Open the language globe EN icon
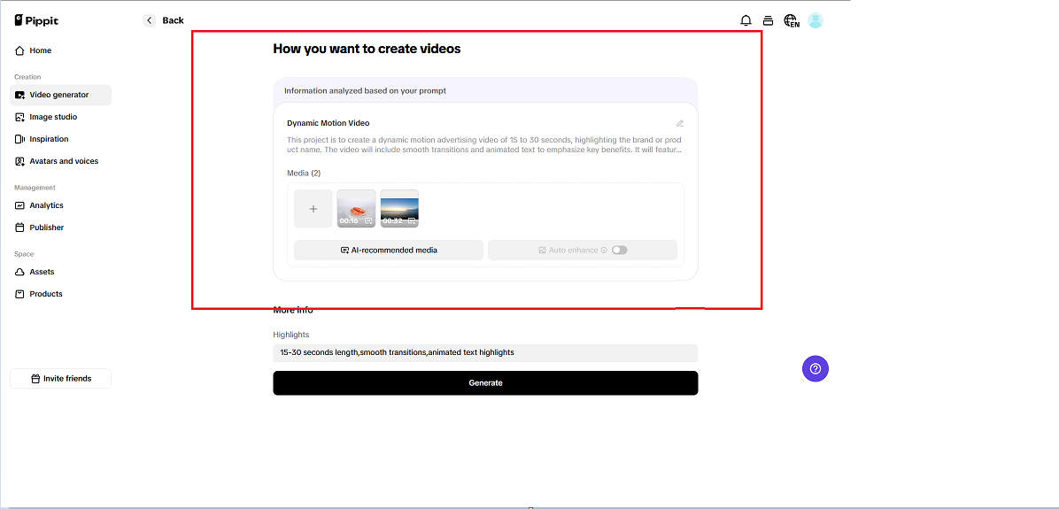 791,20
